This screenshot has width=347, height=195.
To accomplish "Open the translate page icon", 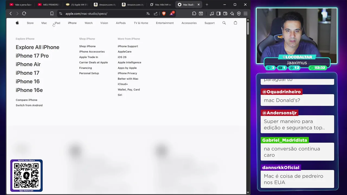I will coord(148,14).
